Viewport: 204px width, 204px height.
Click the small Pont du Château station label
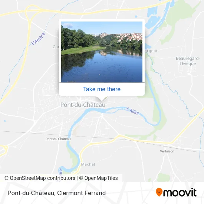pos(58,139)
